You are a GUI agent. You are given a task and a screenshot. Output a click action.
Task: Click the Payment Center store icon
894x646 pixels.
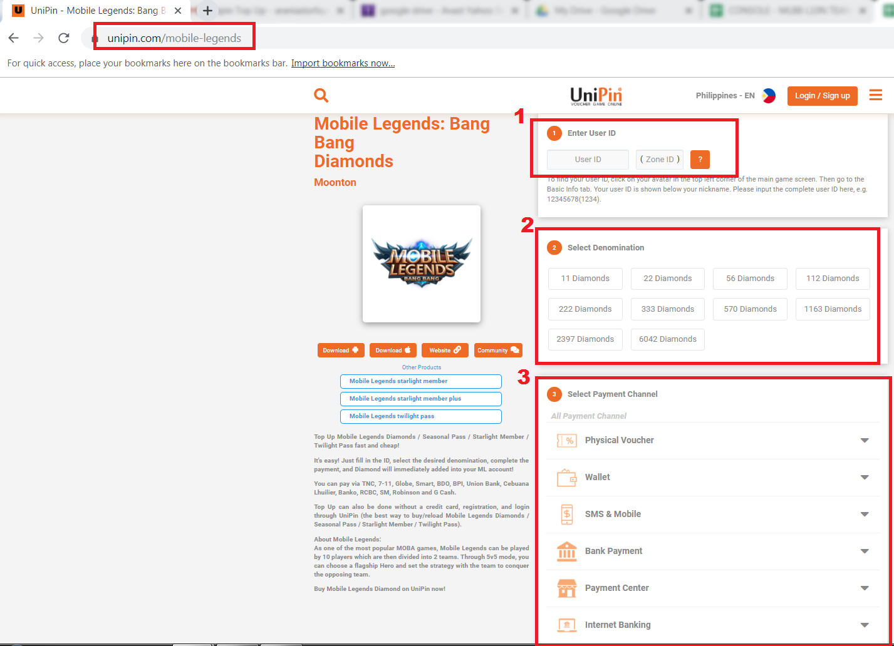[x=567, y=588]
